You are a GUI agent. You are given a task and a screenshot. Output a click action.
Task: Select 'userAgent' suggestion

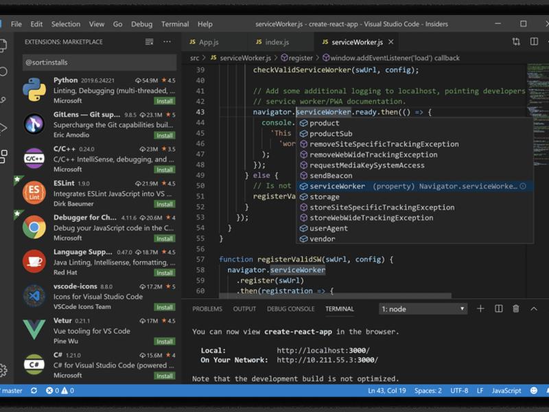[x=415, y=228]
